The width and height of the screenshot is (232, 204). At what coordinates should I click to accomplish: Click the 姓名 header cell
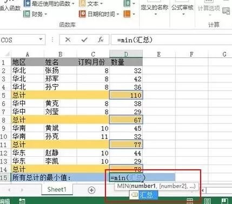(61, 62)
